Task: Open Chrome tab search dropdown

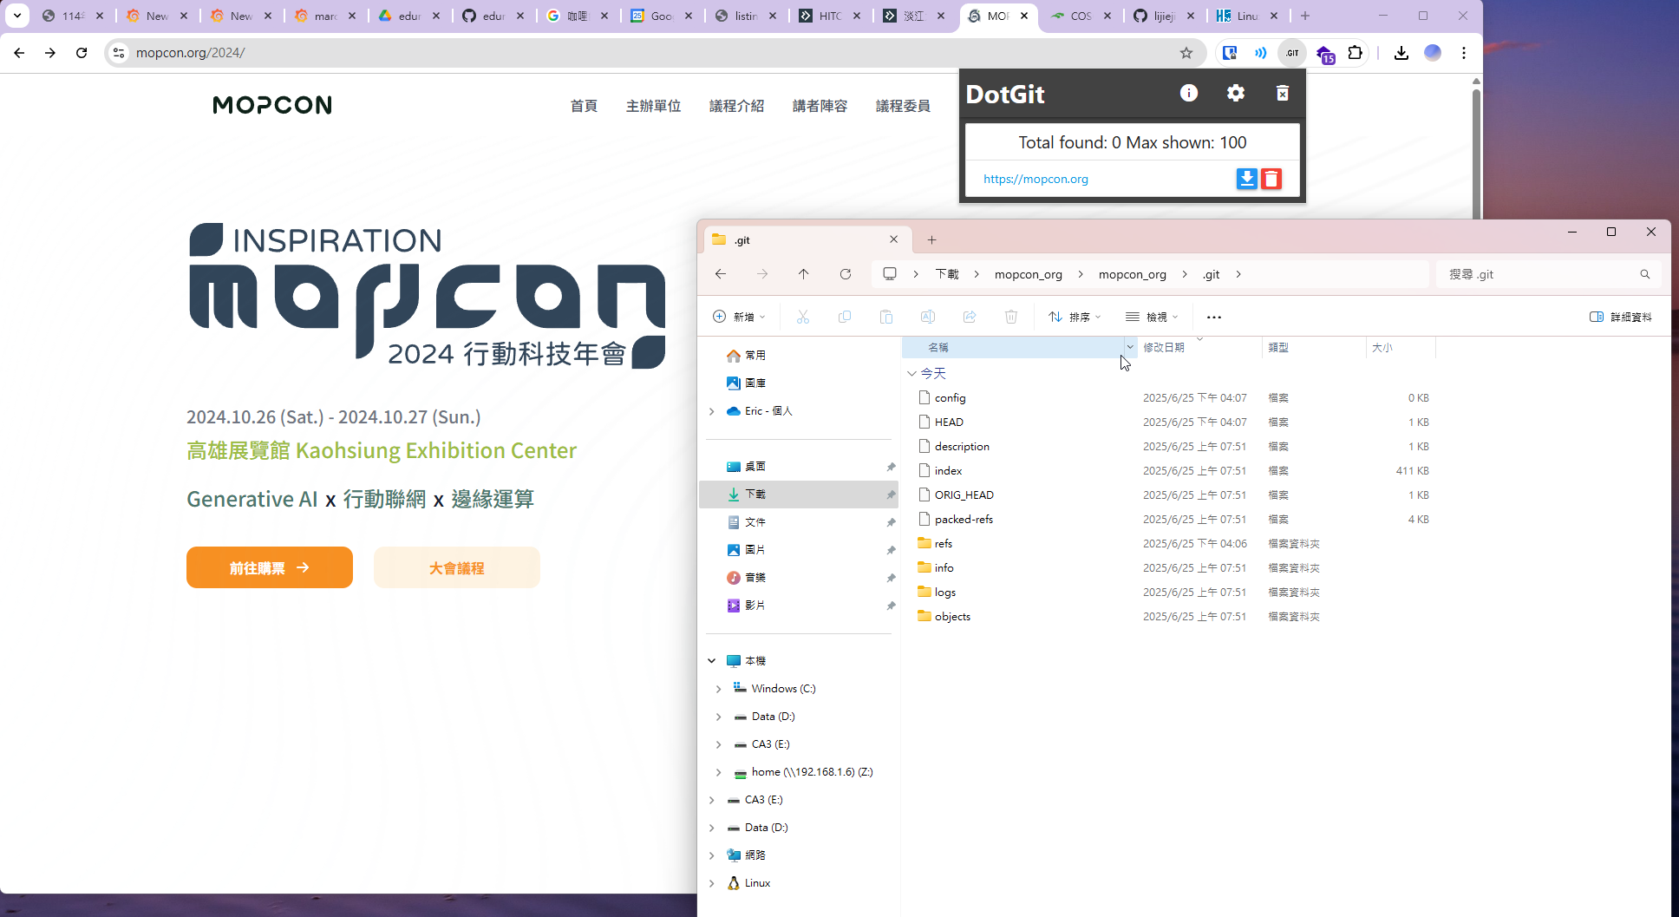Action: click(17, 16)
